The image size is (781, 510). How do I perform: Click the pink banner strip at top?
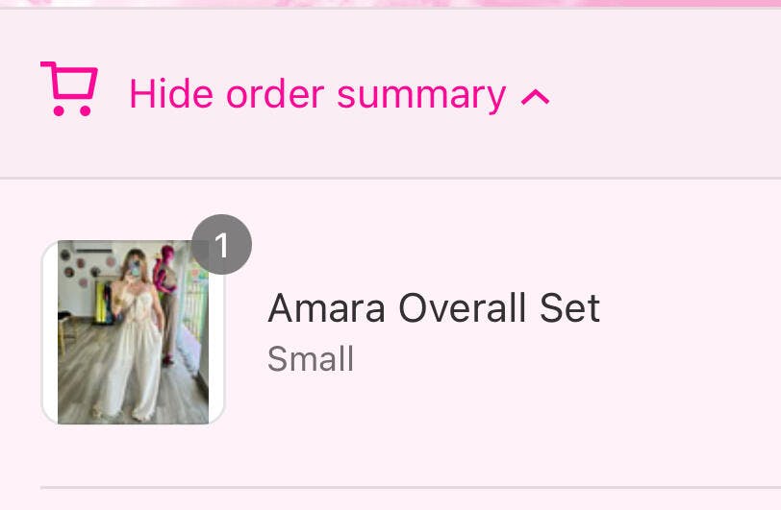(390, 3)
